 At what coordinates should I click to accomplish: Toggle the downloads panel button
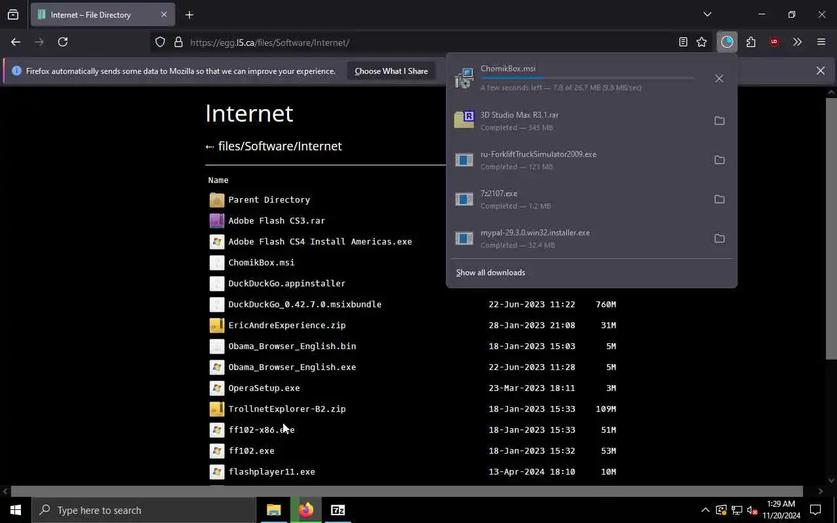[x=726, y=42]
